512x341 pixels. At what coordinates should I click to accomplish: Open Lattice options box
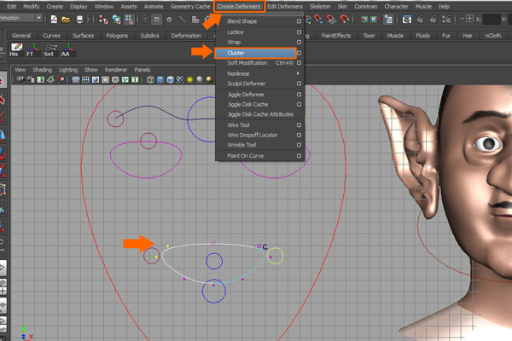click(299, 32)
